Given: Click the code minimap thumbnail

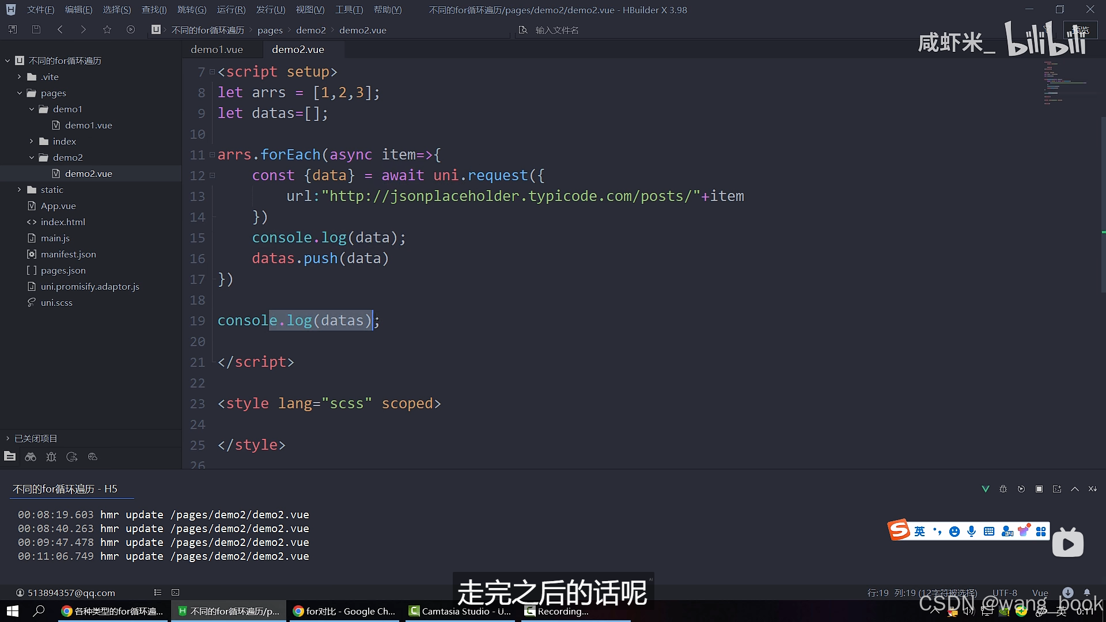Looking at the screenshot, I should [1065, 84].
